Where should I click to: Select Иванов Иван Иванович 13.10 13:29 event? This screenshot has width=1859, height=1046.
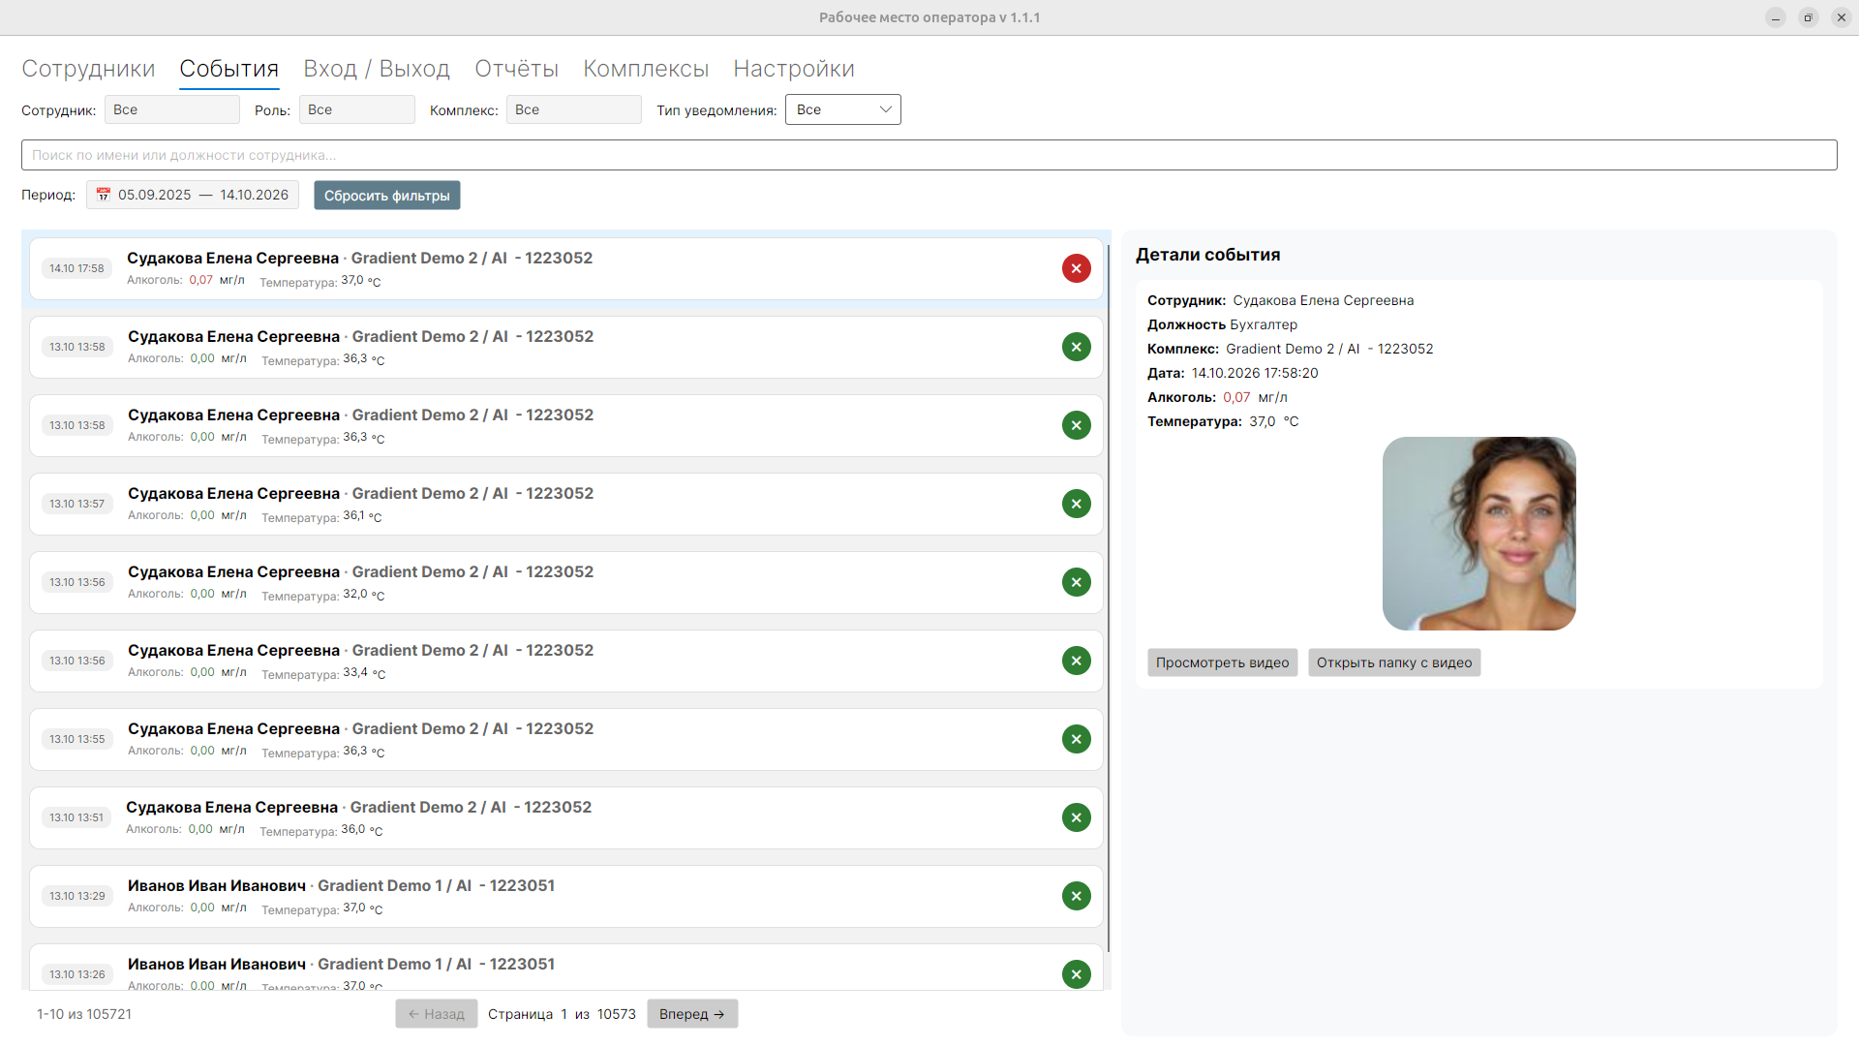566,896
